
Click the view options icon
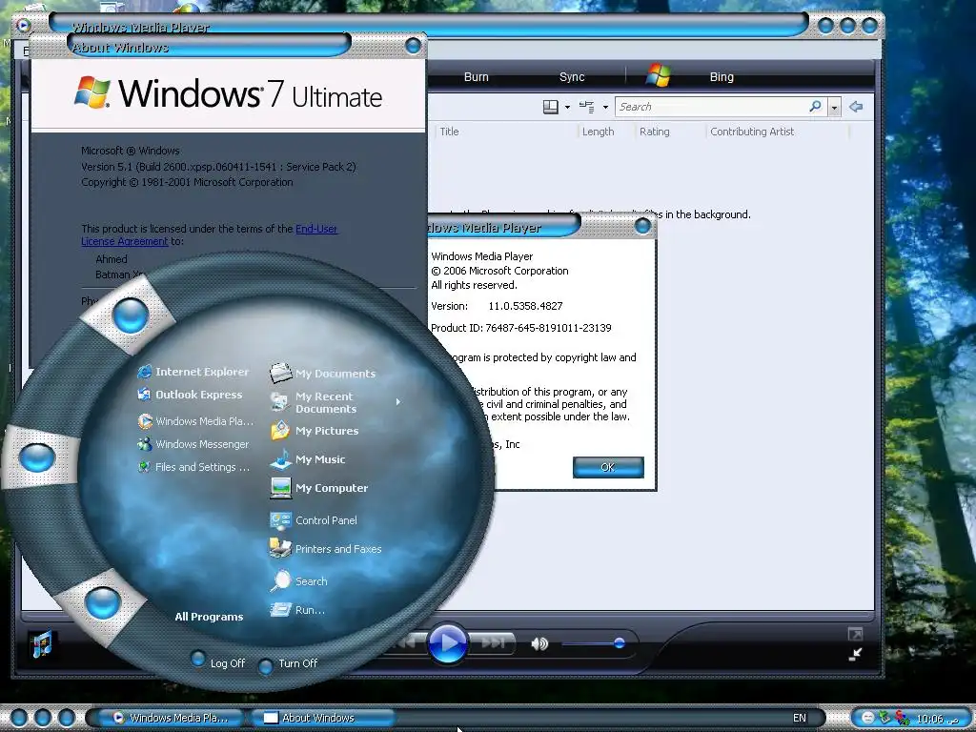pyautogui.click(x=587, y=107)
